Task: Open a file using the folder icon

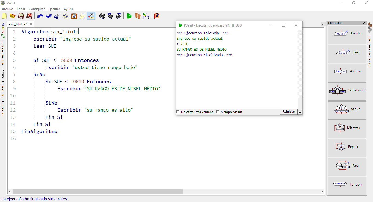Action: point(12,16)
